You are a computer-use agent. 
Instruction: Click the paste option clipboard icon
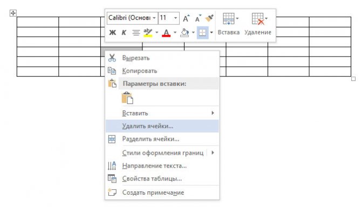click(127, 98)
